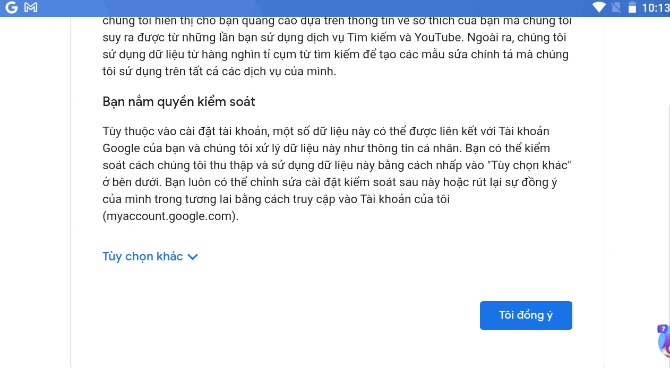Tap the purple question mark speech bubble
Screen dimensions: 670x368
coord(662,329)
